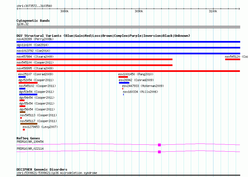Viewport: 248px width, 177px height.
Task: Open the dgv55n54 (Cooper2011) label
Action: [x=37, y=103]
